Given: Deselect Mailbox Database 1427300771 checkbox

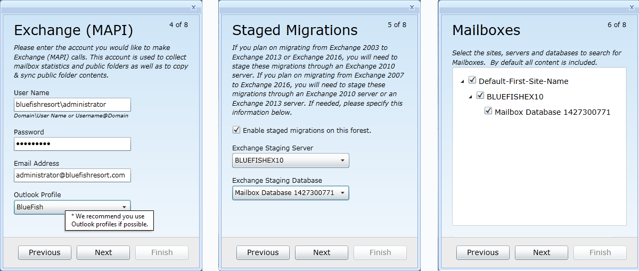Looking at the screenshot, I should point(488,112).
